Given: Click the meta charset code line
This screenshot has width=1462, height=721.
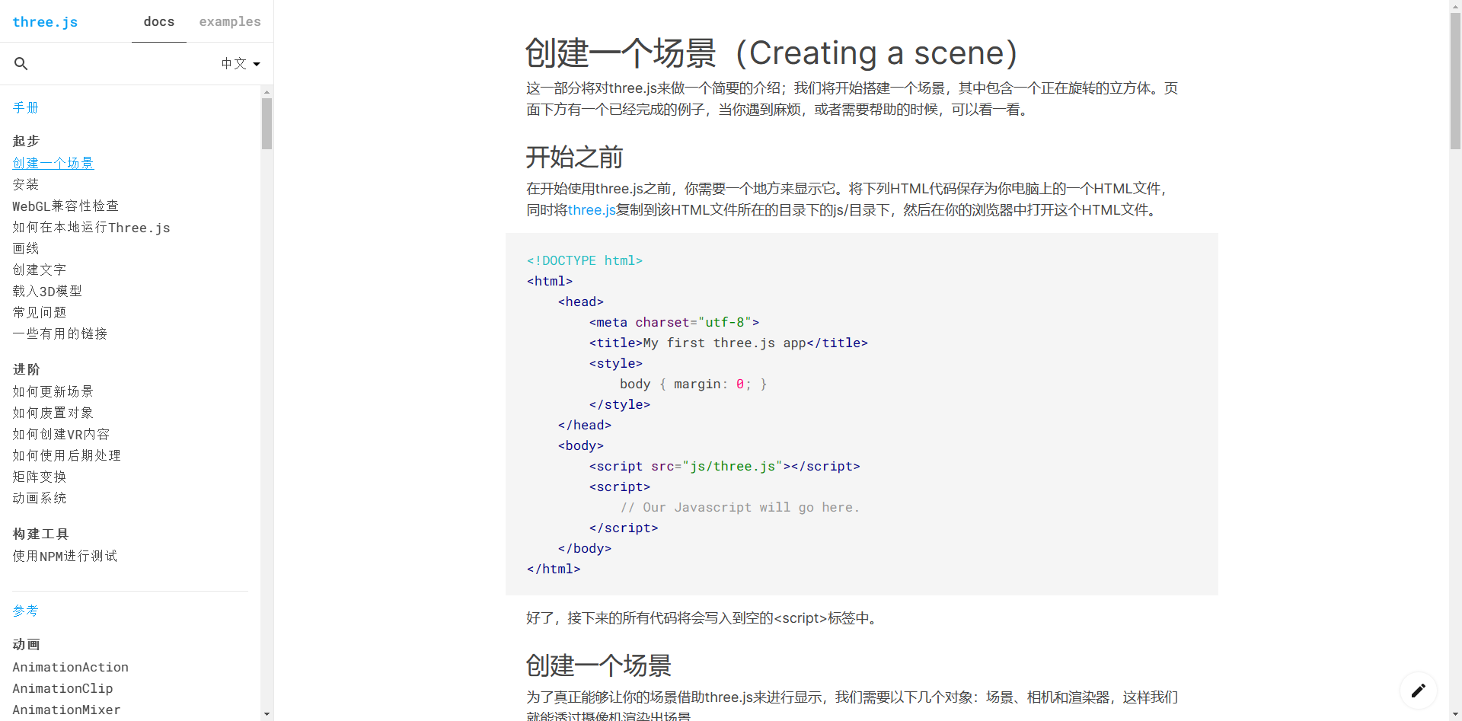Looking at the screenshot, I should click(674, 322).
